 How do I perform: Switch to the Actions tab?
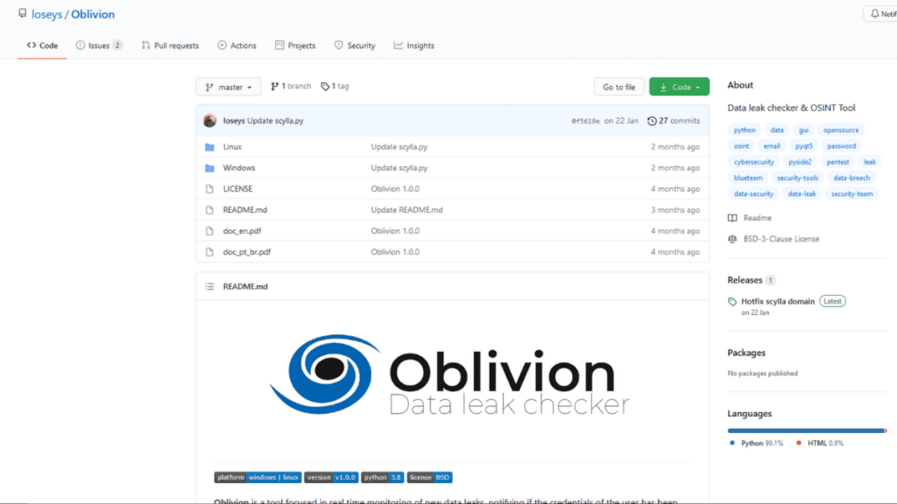[x=237, y=45]
